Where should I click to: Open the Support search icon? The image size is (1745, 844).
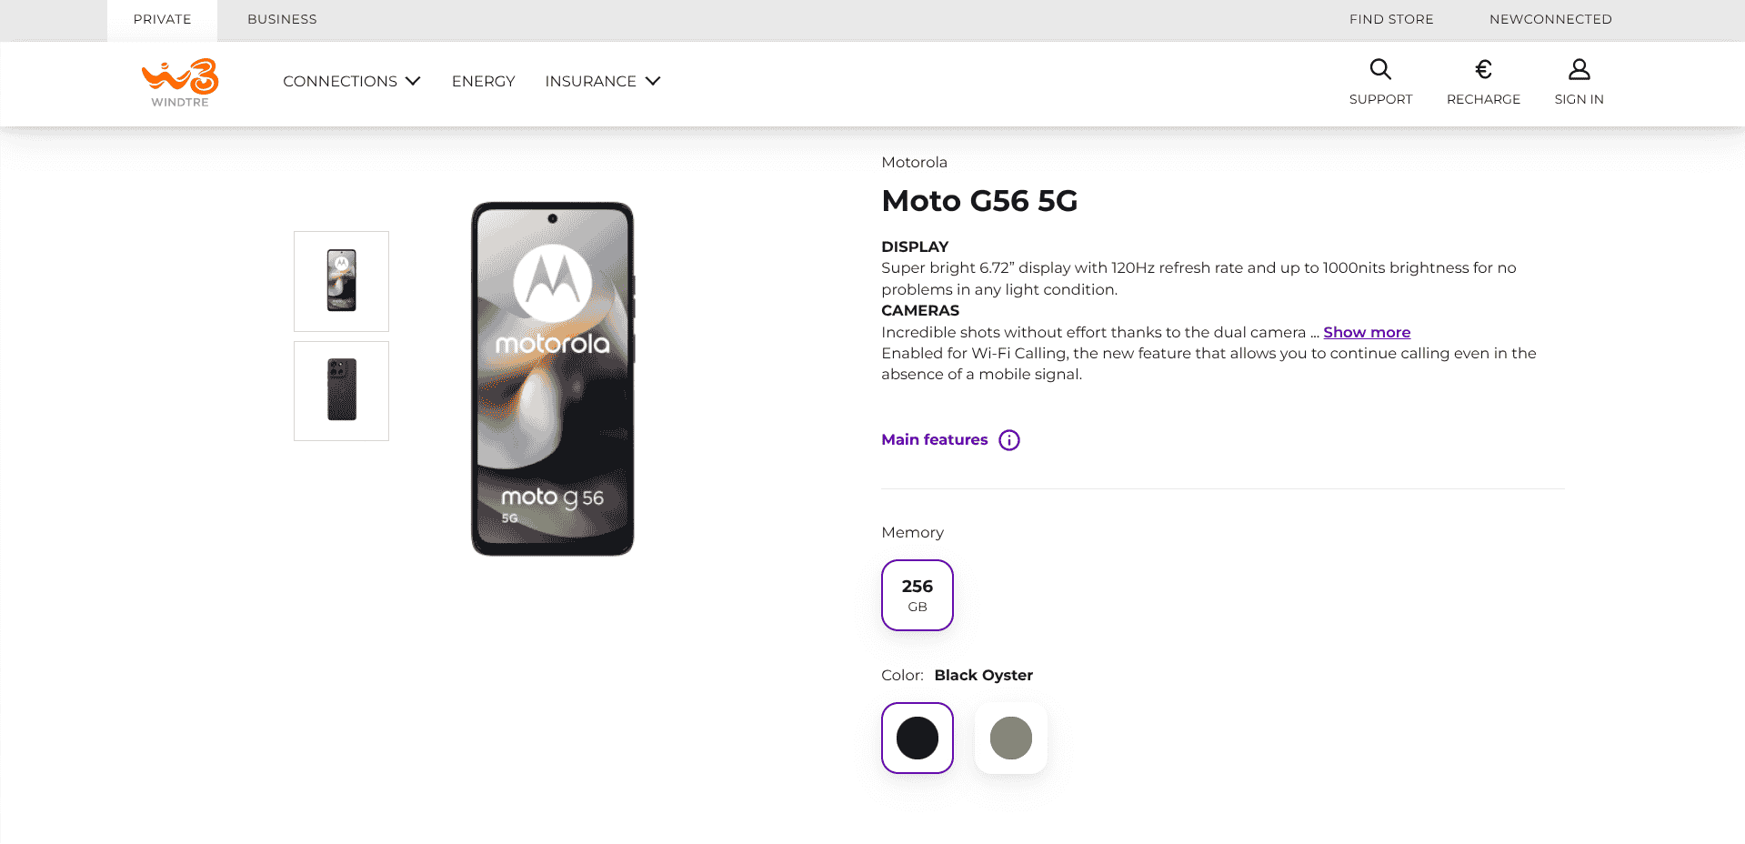point(1379,70)
